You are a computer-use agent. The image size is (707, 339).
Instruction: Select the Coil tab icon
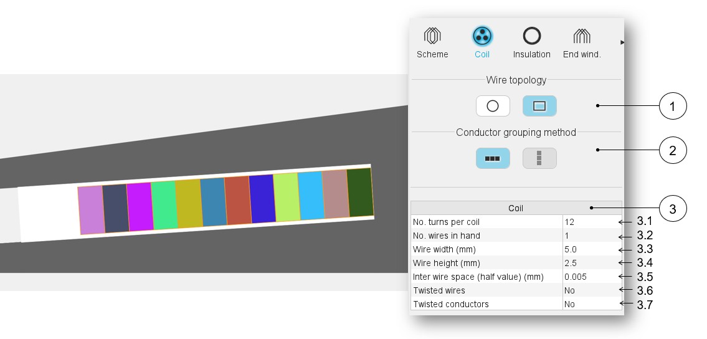[482, 36]
